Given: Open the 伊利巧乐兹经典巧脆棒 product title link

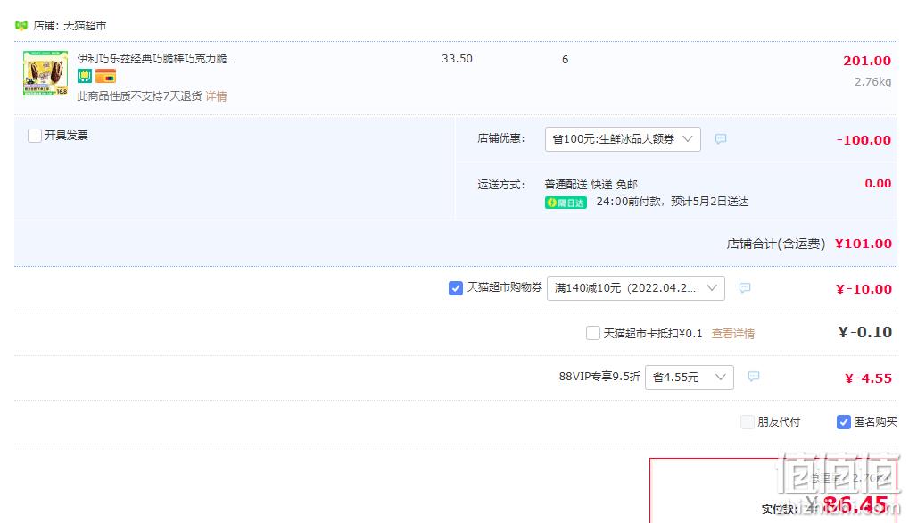Looking at the screenshot, I should coord(156,59).
